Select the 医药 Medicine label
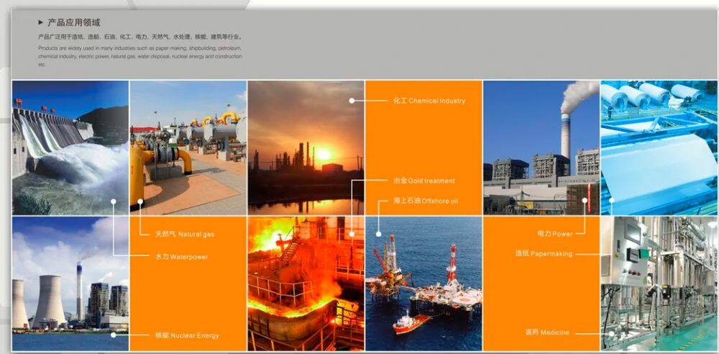The image size is (719, 354). (x=546, y=332)
